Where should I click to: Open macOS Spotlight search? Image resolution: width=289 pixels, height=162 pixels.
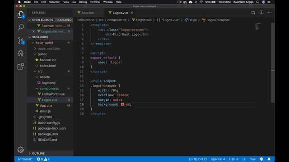[257, 2]
